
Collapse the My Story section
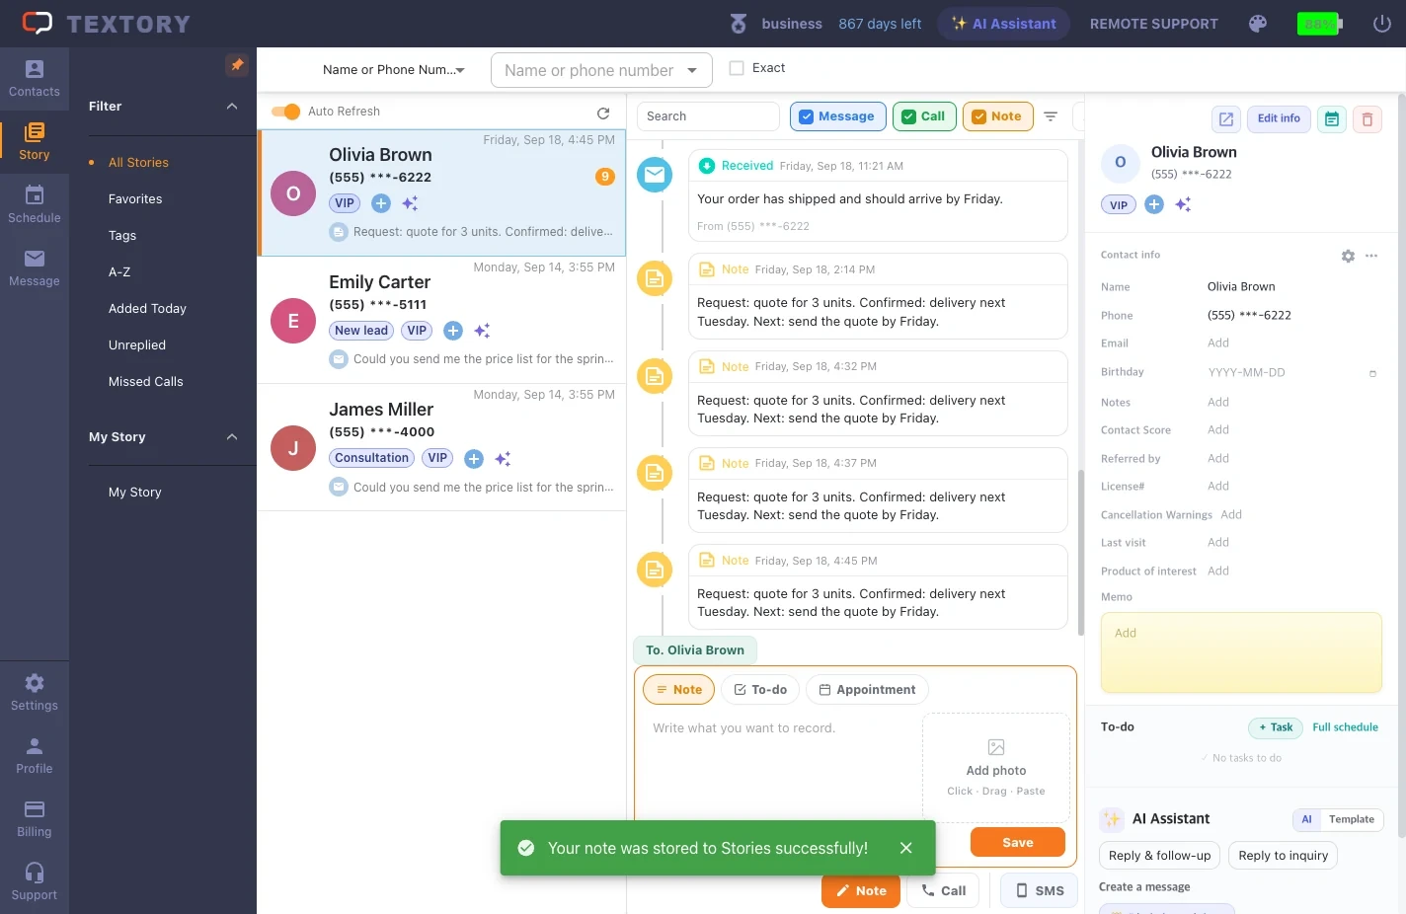pos(232,437)
